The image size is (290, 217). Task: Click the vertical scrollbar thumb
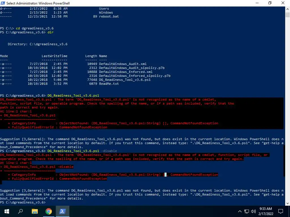pyautogui.click(x=287, y=15)
